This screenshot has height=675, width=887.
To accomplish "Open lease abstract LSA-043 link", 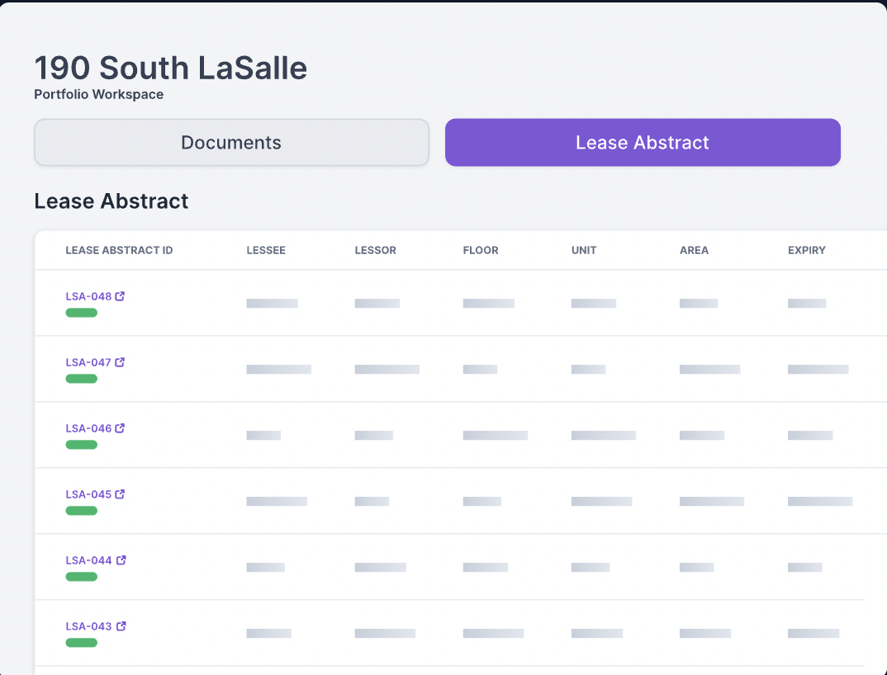I will pos(89,626).
